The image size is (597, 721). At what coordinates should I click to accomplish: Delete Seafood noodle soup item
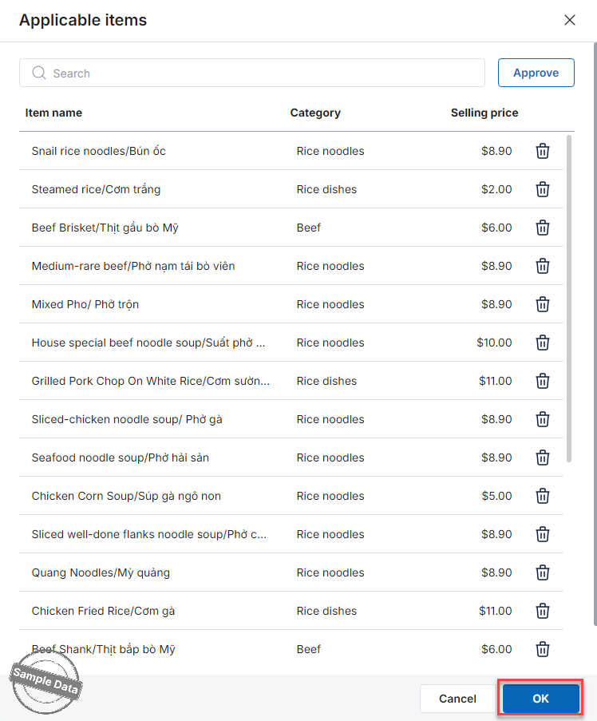(x=543, y=458)
